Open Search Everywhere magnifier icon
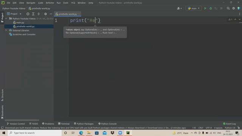 click(228, 8)
